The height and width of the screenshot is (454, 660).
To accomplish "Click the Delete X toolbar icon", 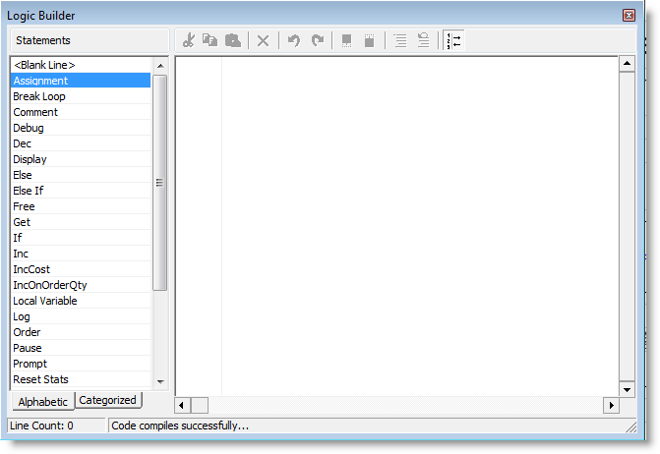I will click(x=263, y=40).
